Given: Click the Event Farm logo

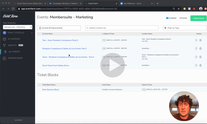Looking at the screenshot, I should pos(10,16).
